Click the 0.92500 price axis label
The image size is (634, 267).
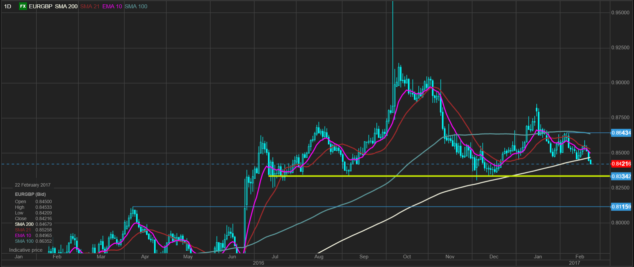[x=620, y=48]
